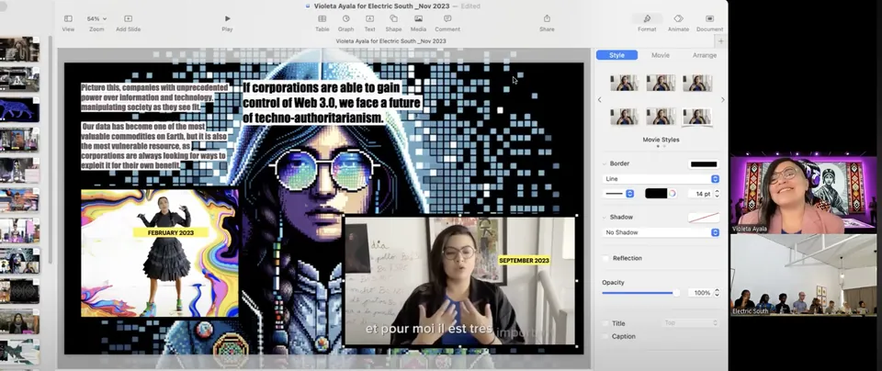Switch to the Movie tab
This screenshot has height=371, width=882.
(x=661, y=55)
